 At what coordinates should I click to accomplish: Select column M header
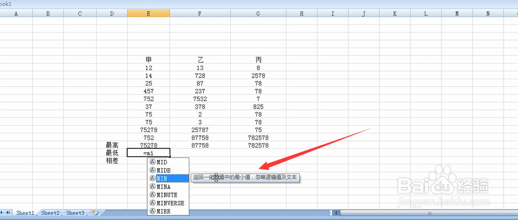pos(457,14)
